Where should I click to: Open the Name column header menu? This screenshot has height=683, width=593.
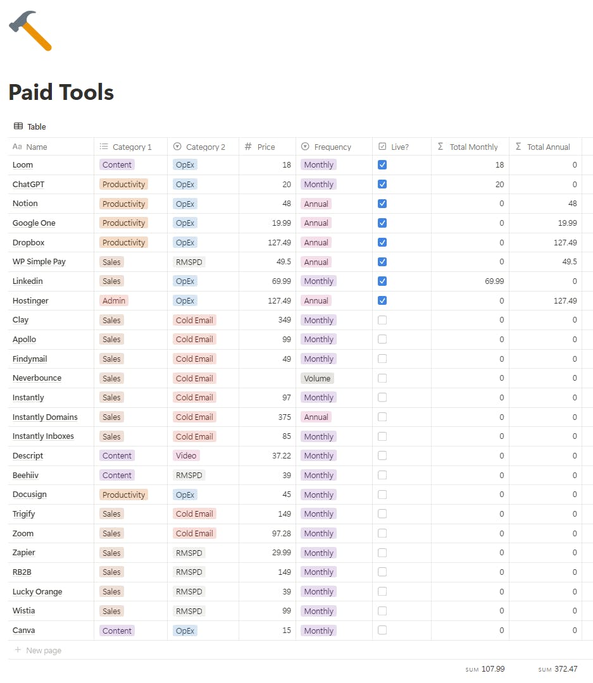pos(51,147)
